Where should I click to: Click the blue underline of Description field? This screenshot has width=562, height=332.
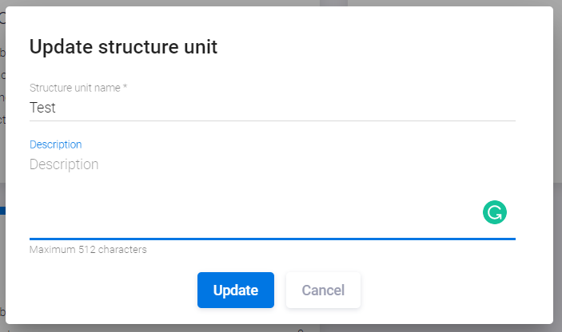point(272,238)
